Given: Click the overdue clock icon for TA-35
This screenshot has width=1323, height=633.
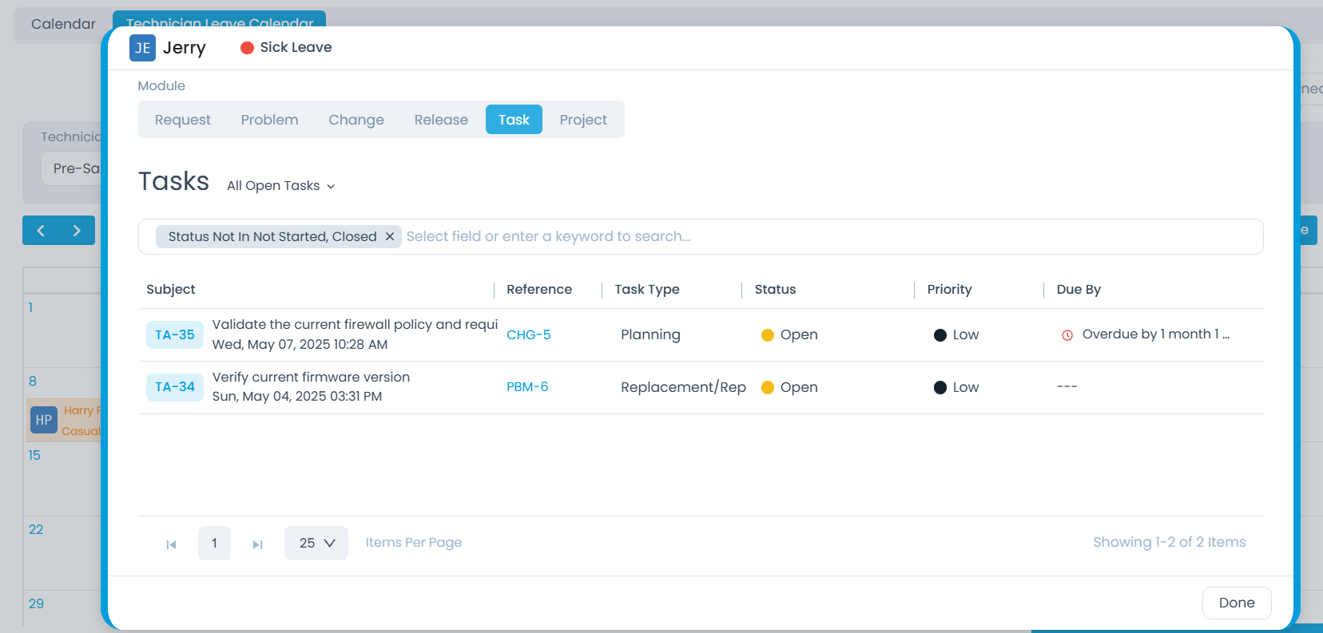Looking at the screenshot, I should (x=1067, y=335).
